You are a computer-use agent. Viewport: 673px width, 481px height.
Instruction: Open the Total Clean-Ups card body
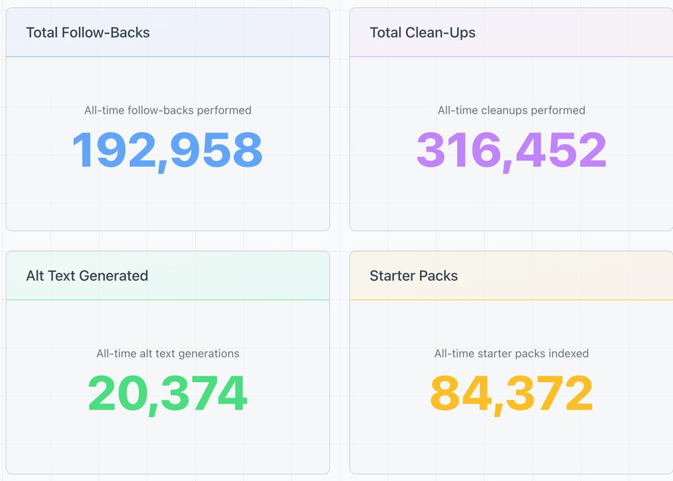coord(511,141)
